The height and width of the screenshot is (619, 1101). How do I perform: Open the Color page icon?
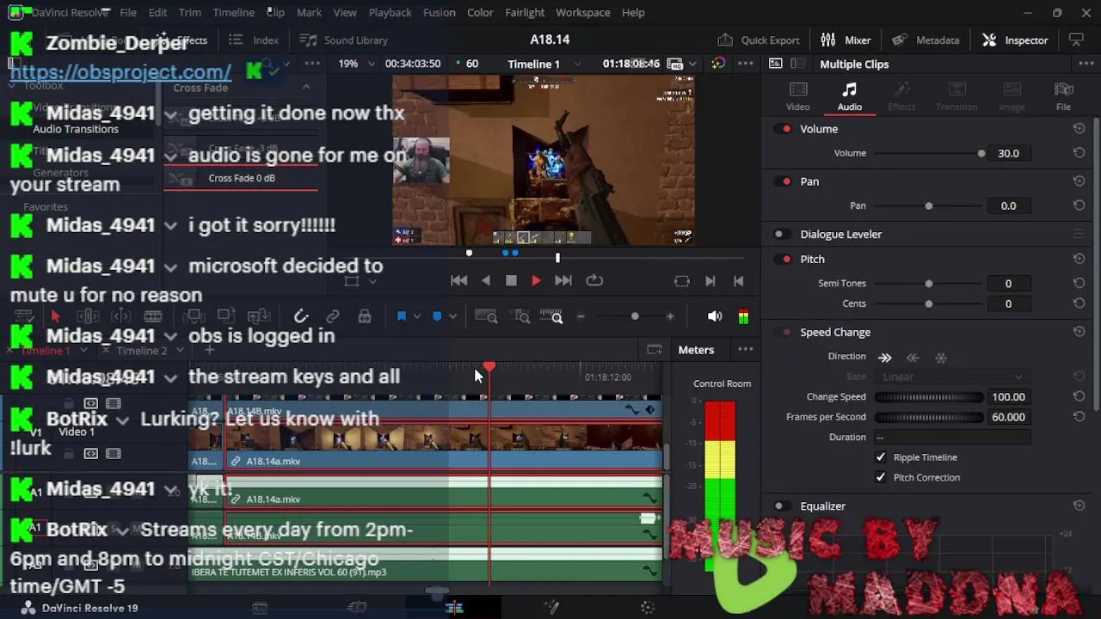(648, 608)
